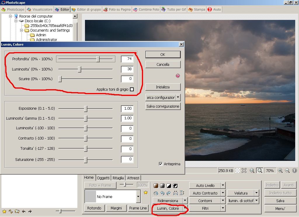This screenshot has width=299, height=217.
Task: Expand the Documents and Settings folder
Action: pyautogui.click(x=22, y=30)
